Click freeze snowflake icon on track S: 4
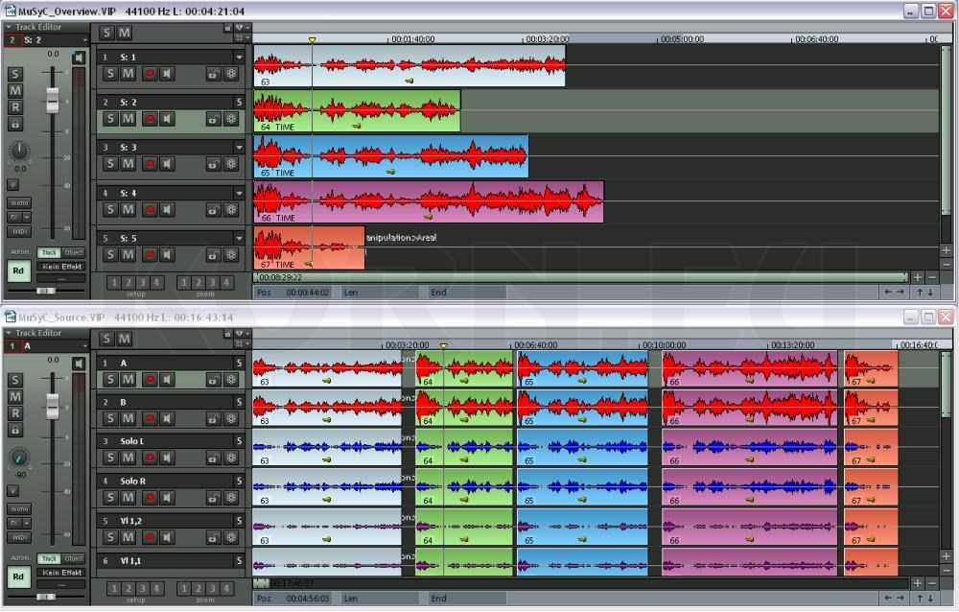The image size is (959, 612). pos(231,209)
